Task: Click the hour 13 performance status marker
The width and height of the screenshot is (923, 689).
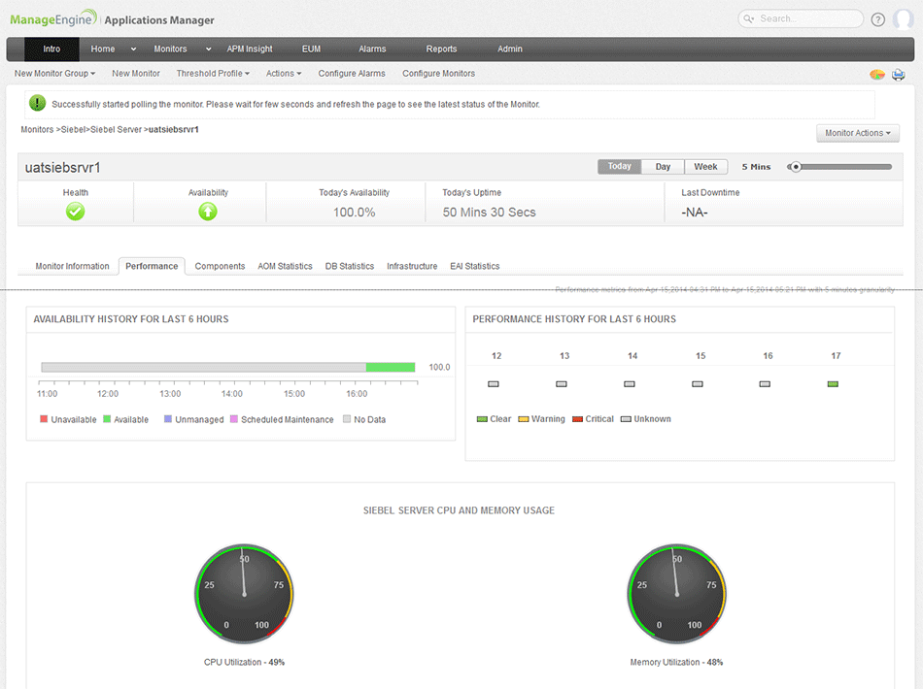Action: (562, 384)
